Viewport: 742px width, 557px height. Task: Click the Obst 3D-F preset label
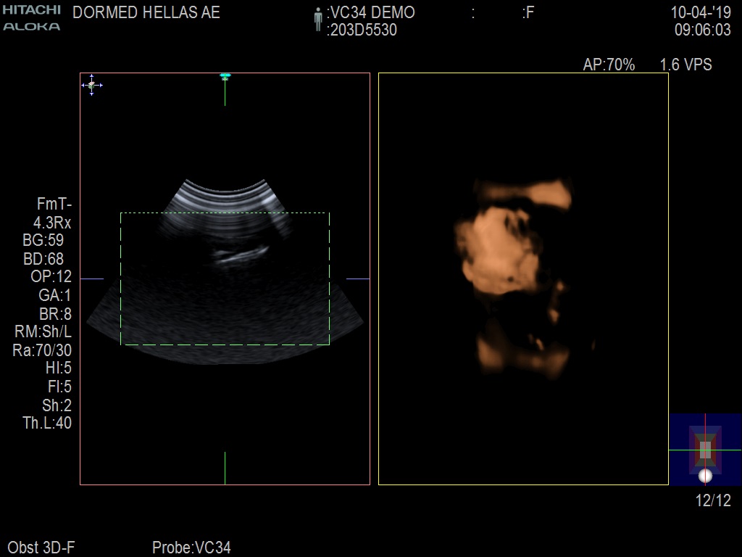tap(41, 548)
